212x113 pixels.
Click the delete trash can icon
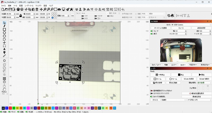[37, 9]
